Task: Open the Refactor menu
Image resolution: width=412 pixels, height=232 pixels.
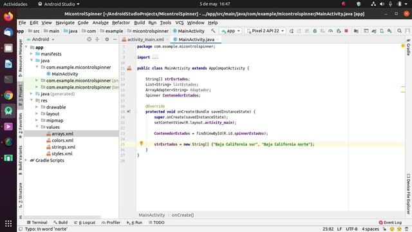Action: click(121, 23)
